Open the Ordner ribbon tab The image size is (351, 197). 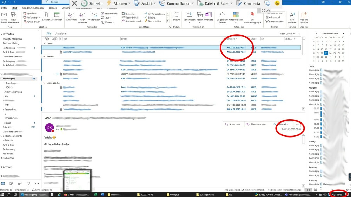click(53, 7)
